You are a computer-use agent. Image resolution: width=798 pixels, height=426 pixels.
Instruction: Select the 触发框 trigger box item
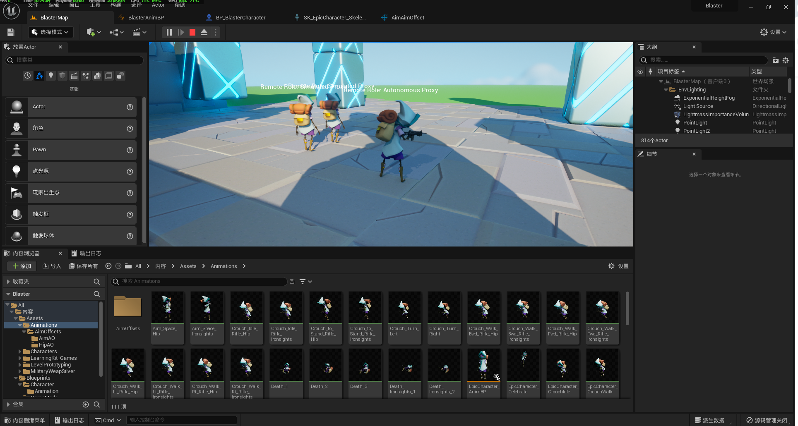71,214
